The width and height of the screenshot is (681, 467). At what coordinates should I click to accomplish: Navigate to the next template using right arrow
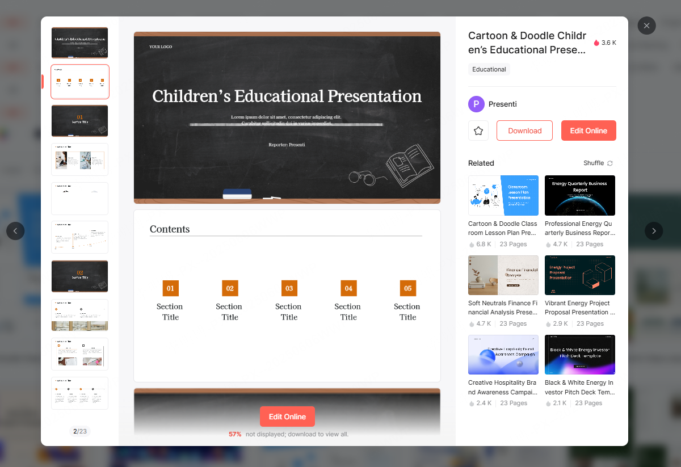654,231
